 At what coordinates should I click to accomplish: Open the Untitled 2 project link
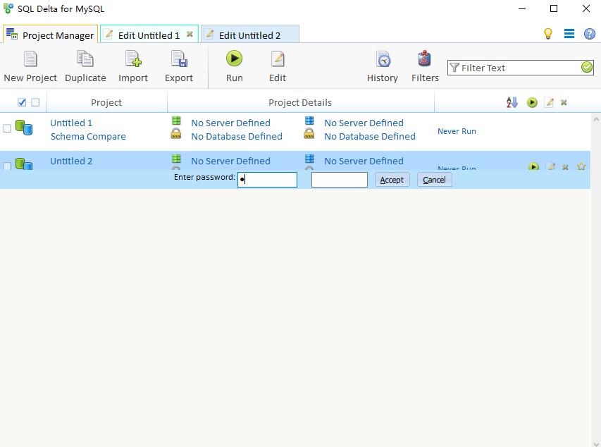pos(71,161)
